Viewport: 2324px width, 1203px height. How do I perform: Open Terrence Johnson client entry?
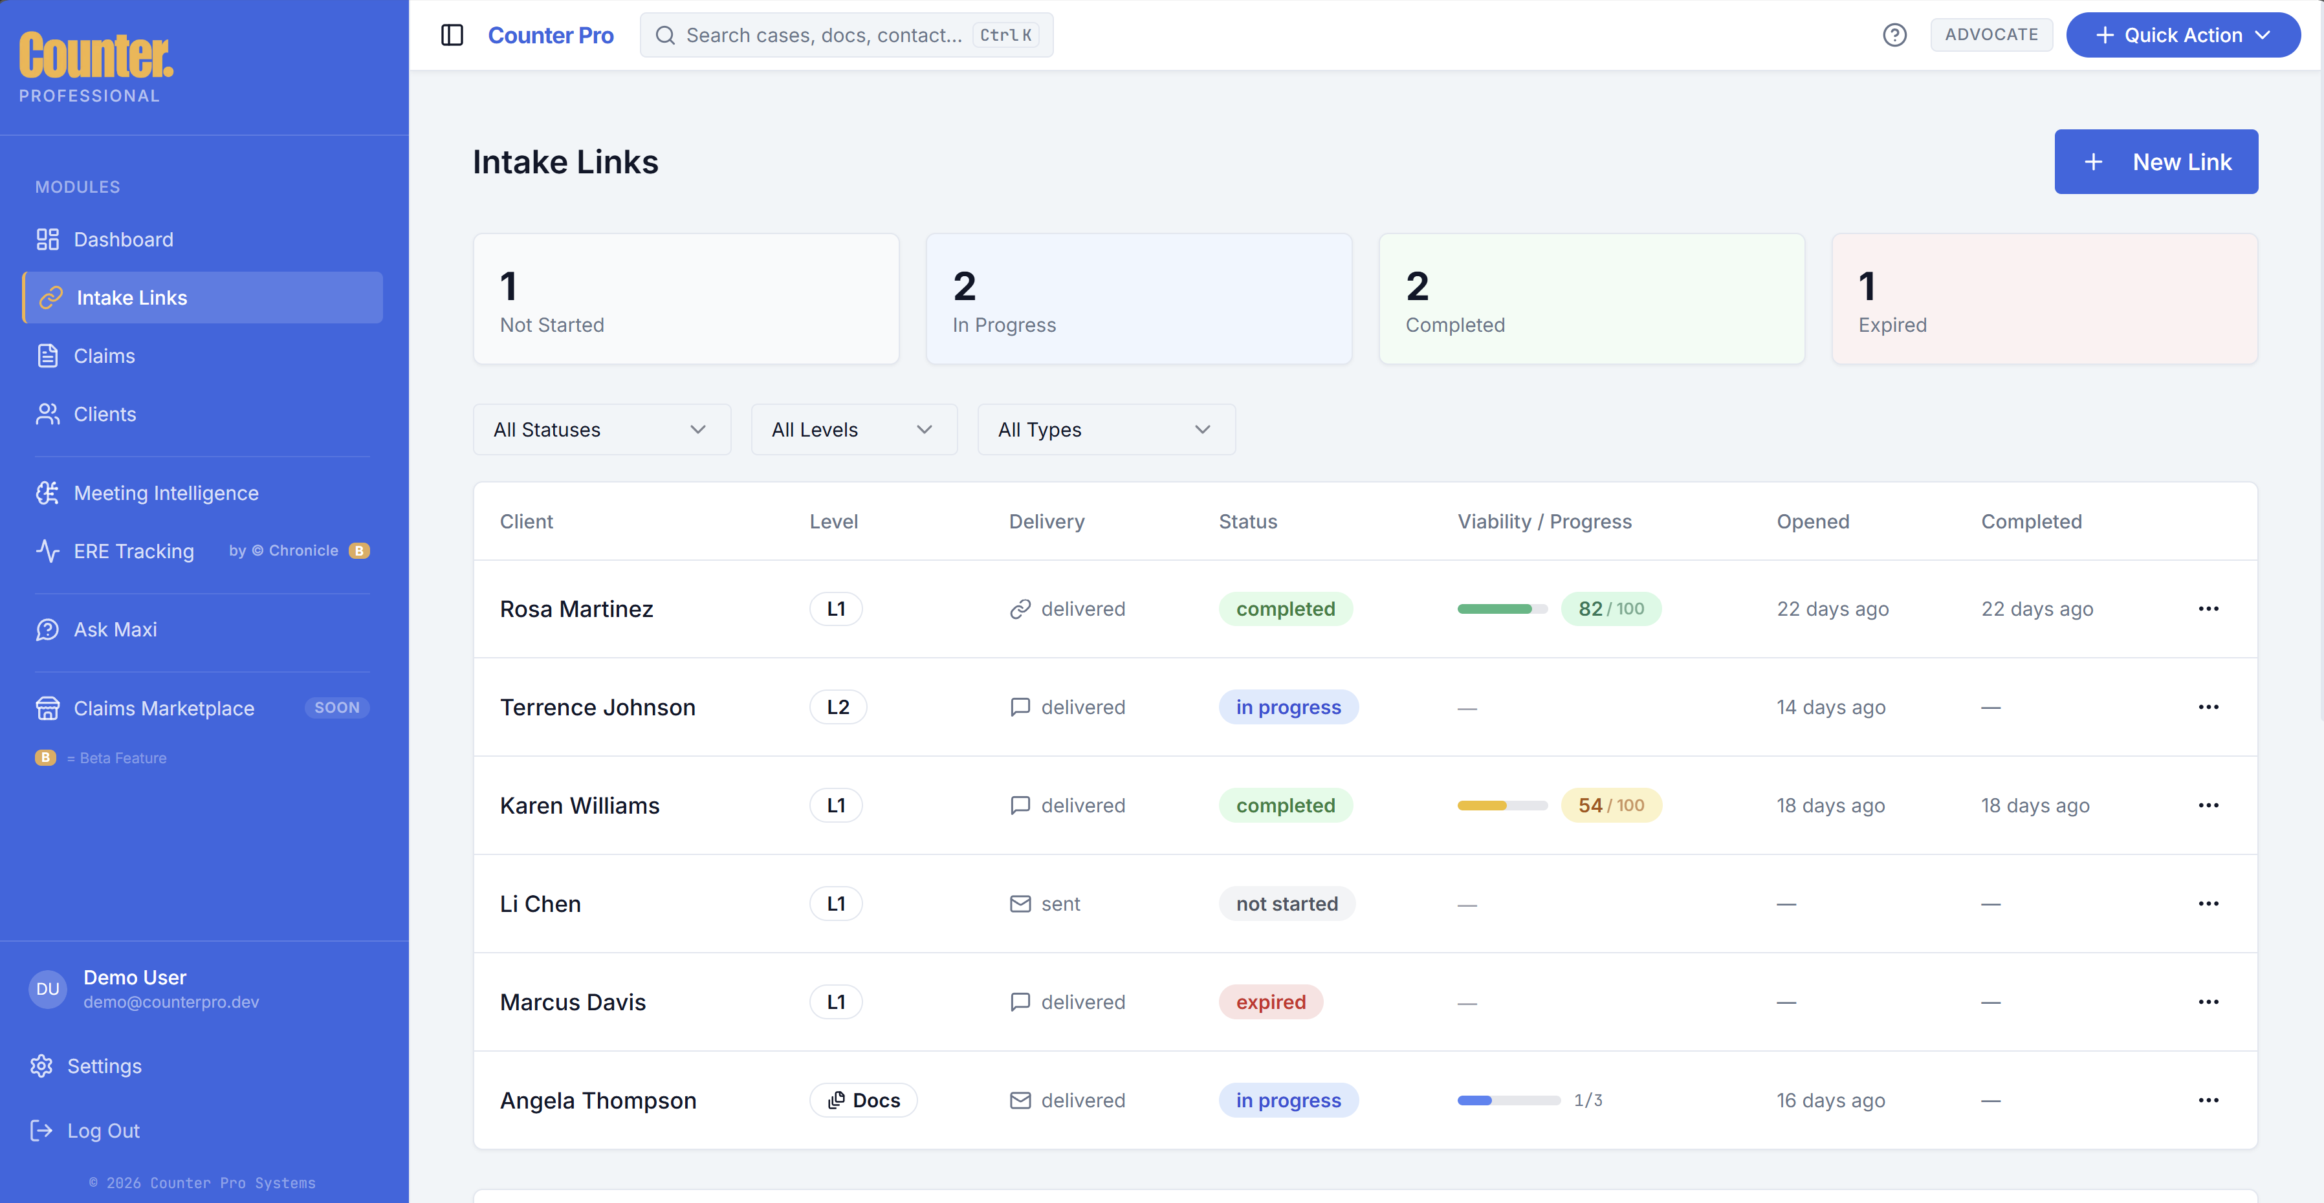point(597,707)
